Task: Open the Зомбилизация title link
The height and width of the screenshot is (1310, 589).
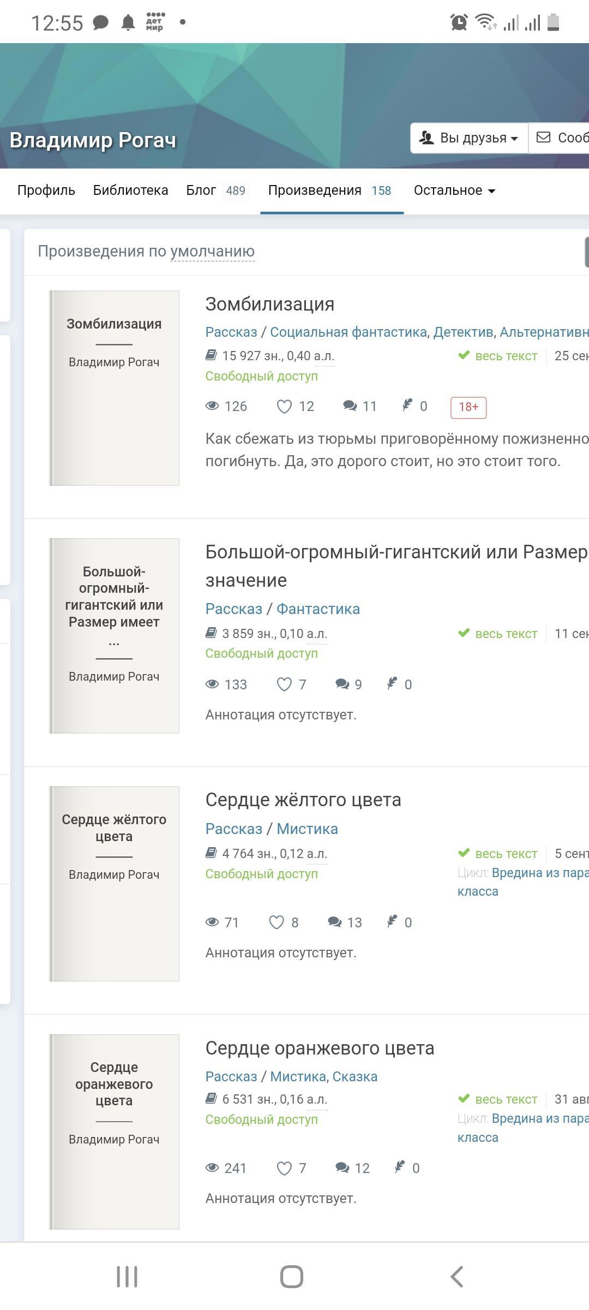Action: point(270,304)
